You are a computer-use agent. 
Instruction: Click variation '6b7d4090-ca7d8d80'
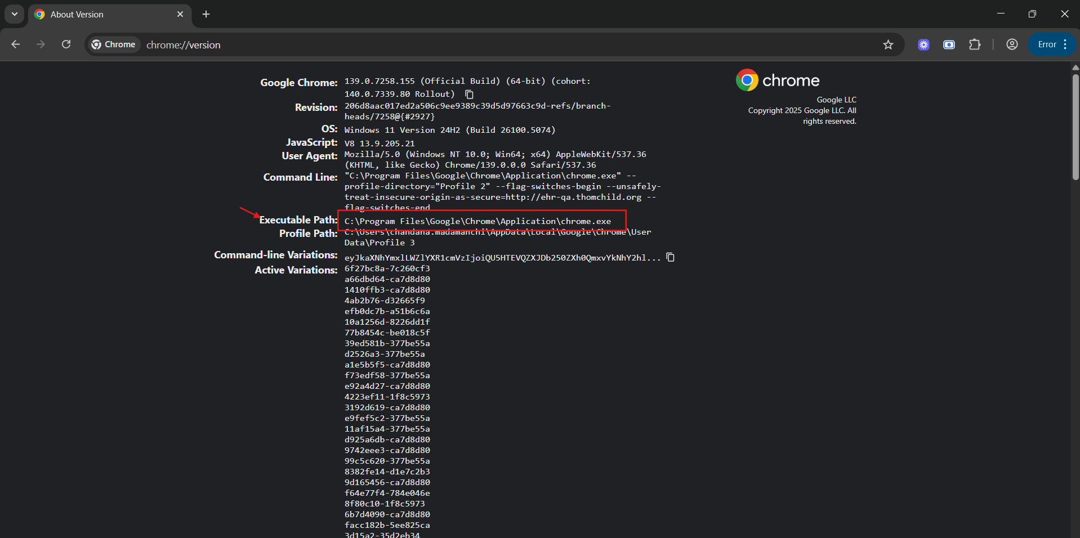pos(387,514)
